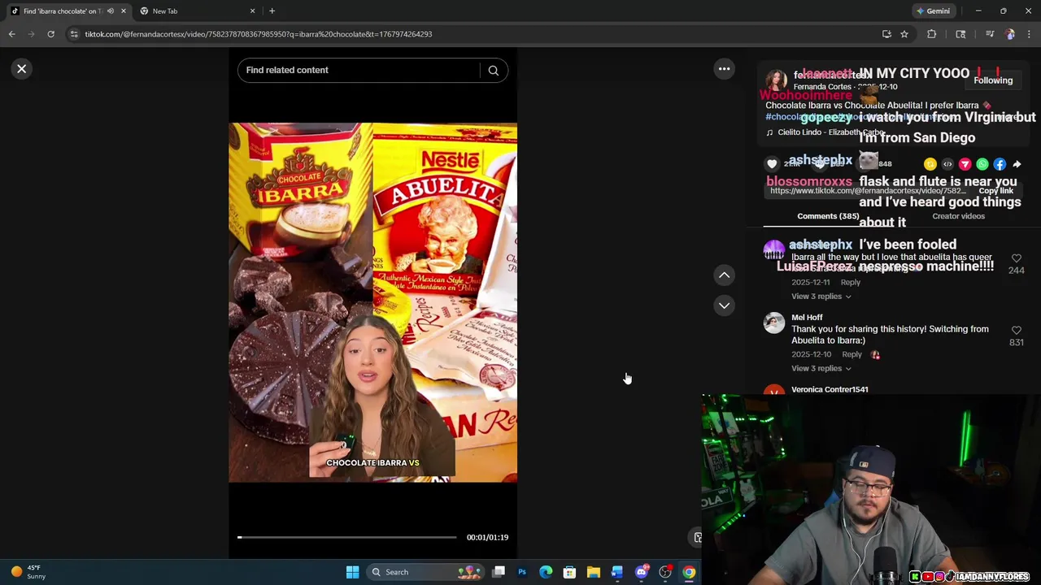The image size is (1041, 585).
Task: Click the address bar URL
Action: (x=259, y=34)
